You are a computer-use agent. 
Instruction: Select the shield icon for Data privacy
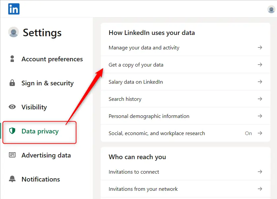pos(13,131)
